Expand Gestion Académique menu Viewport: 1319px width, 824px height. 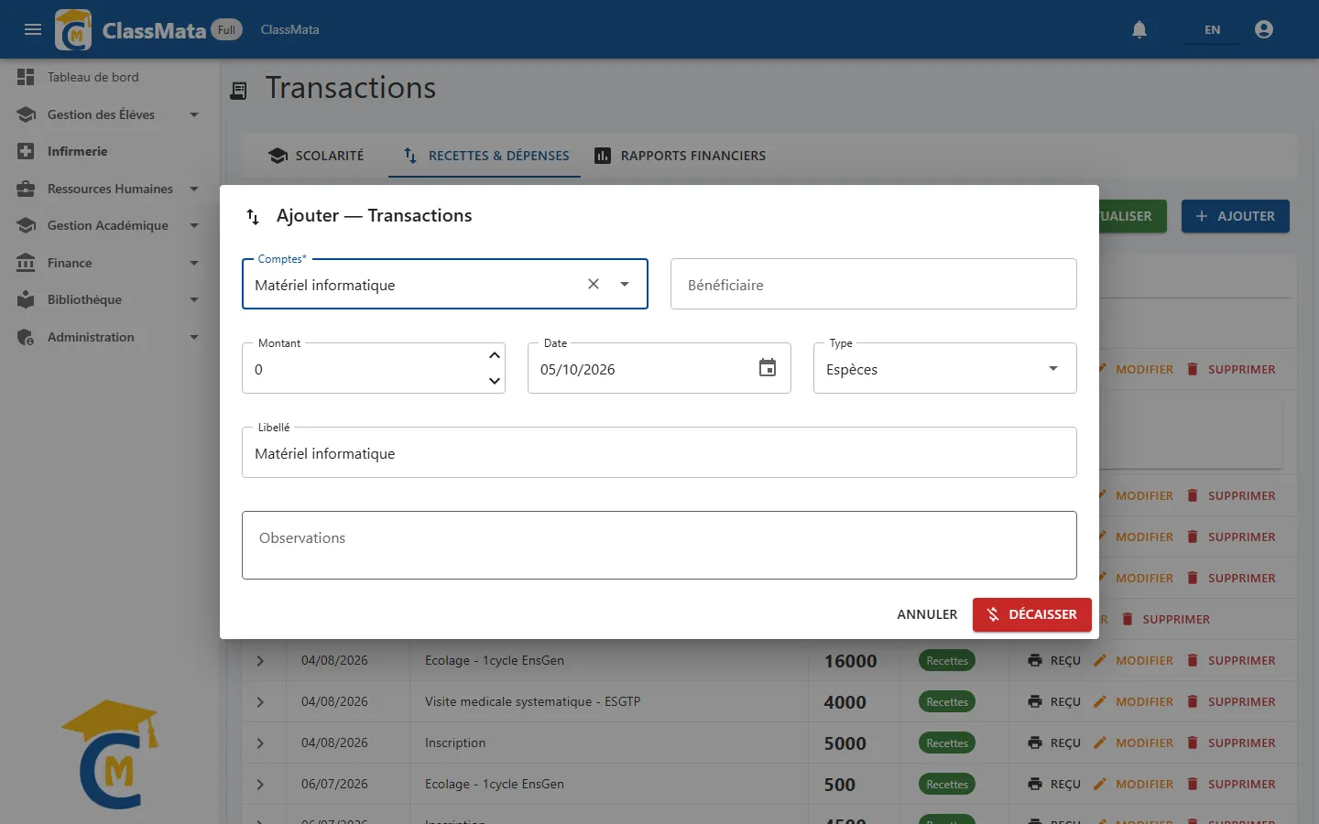point(110,225)
